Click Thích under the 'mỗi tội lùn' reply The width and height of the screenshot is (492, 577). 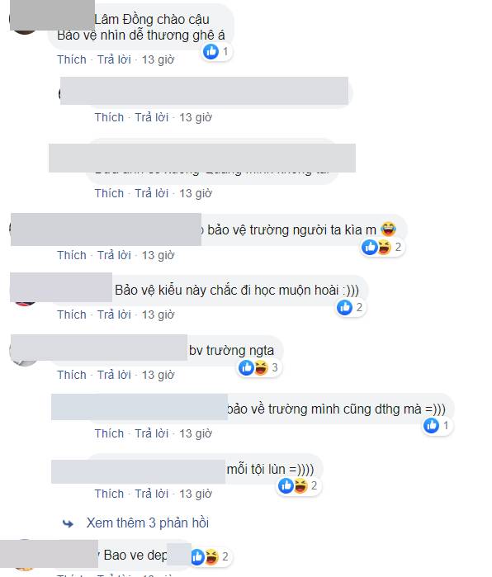click(x=109, y=494)
